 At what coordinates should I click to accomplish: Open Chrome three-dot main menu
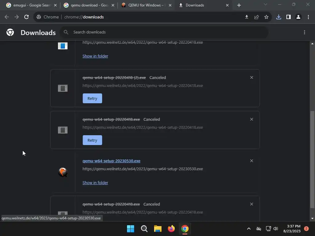[308, 17]
